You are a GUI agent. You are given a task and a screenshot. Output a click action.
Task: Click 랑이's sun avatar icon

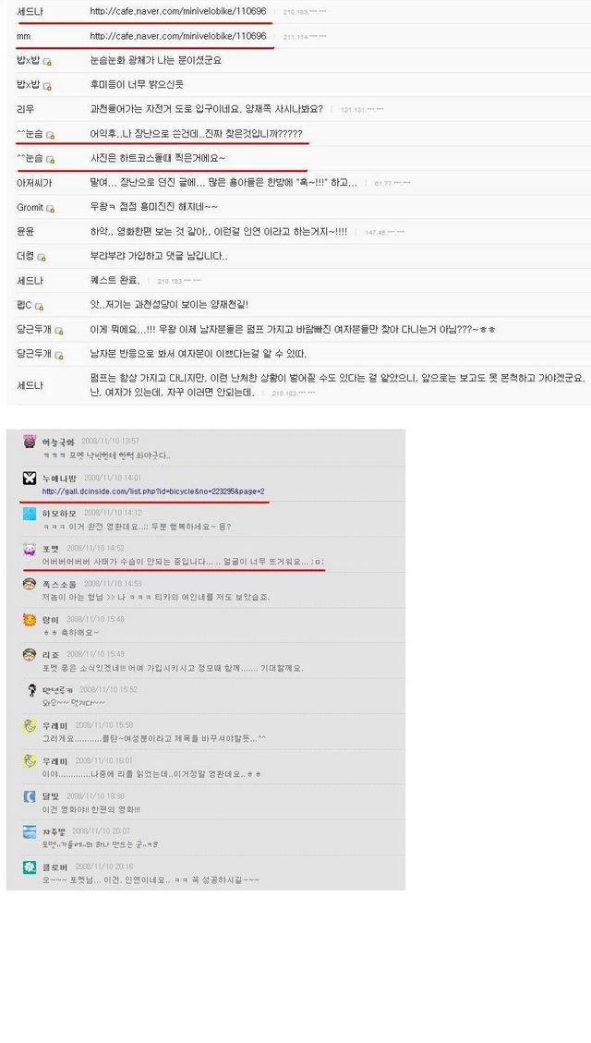(30, 620)
